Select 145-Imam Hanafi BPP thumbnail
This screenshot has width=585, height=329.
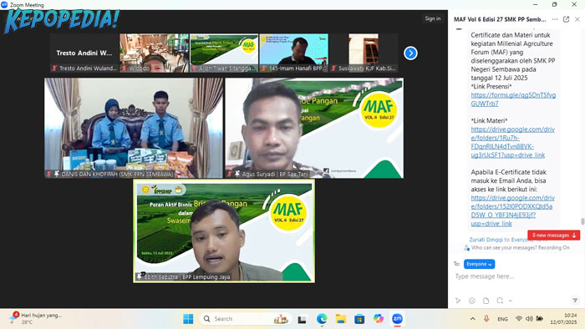294,53
